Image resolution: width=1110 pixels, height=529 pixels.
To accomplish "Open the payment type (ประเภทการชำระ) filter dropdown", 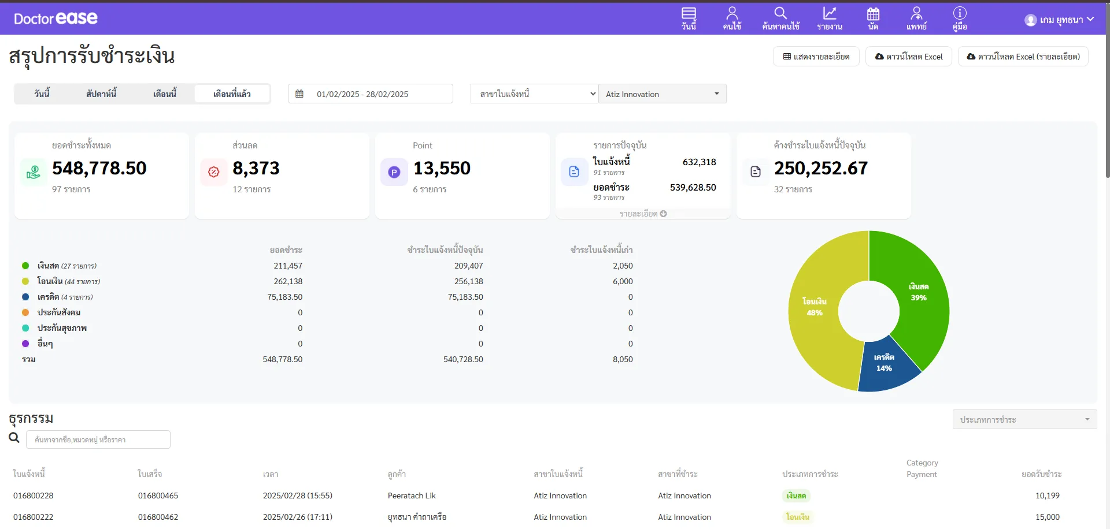I will 1024,420.
